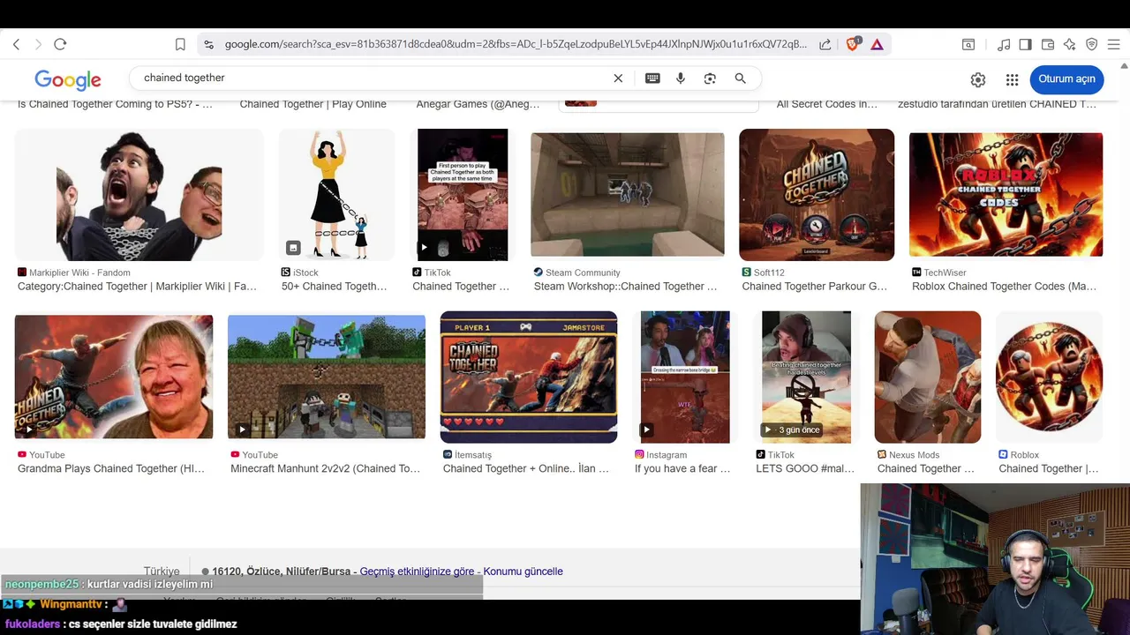
Task: Click 'Geçmiş etkinliğinize göre' link
Action: 417,571
